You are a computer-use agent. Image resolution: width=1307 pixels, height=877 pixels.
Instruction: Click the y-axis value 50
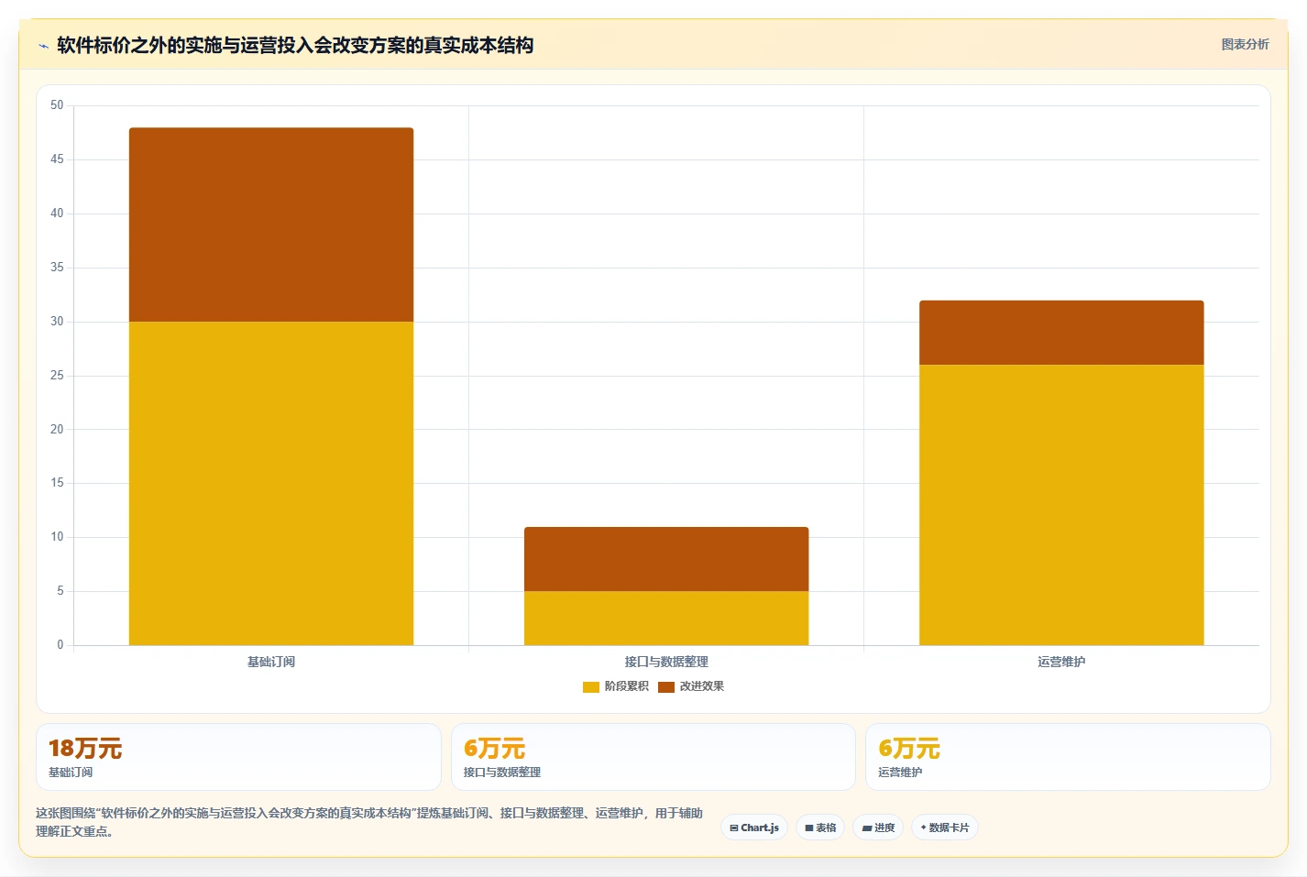pyautogui.click(x=57, y=105)
